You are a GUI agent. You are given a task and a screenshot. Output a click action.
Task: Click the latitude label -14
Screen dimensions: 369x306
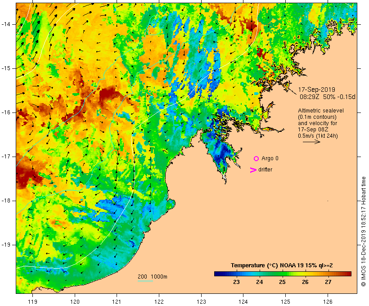[x=6, y=24]
